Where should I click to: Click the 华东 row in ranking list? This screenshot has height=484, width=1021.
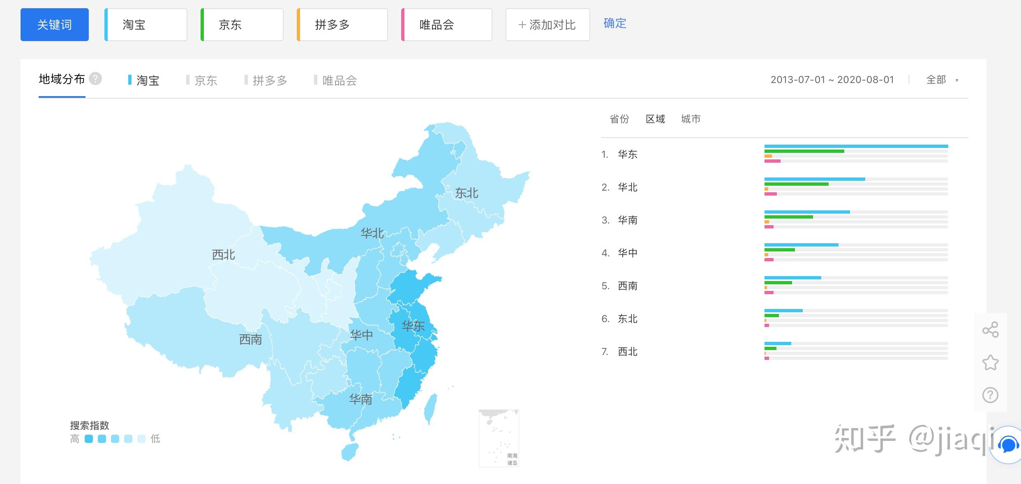785,154
